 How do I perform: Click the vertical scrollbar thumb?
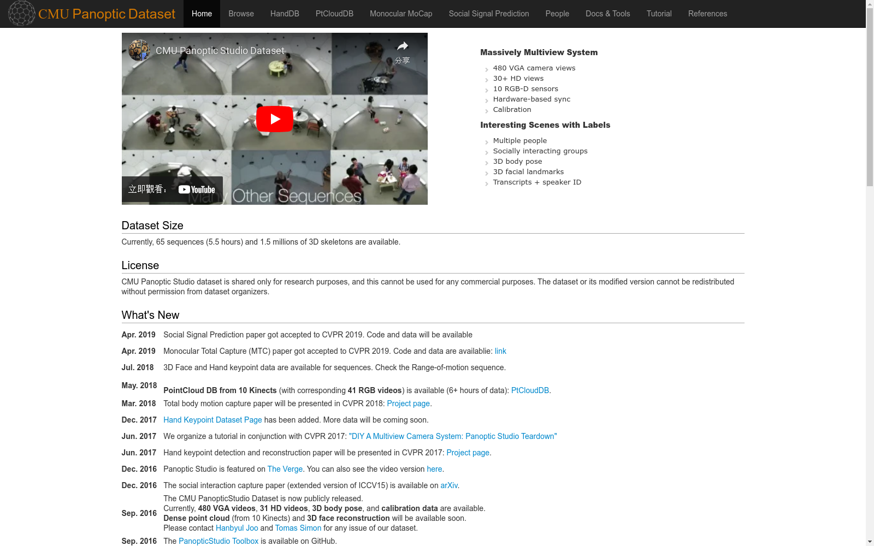tap(870, 98)
